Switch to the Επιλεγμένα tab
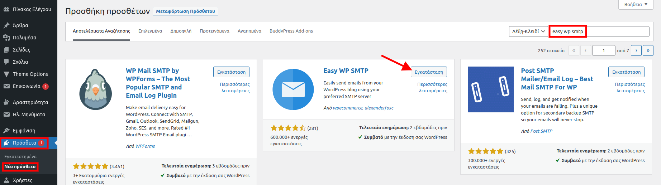 pyautogui.click(x=150, y=31)
